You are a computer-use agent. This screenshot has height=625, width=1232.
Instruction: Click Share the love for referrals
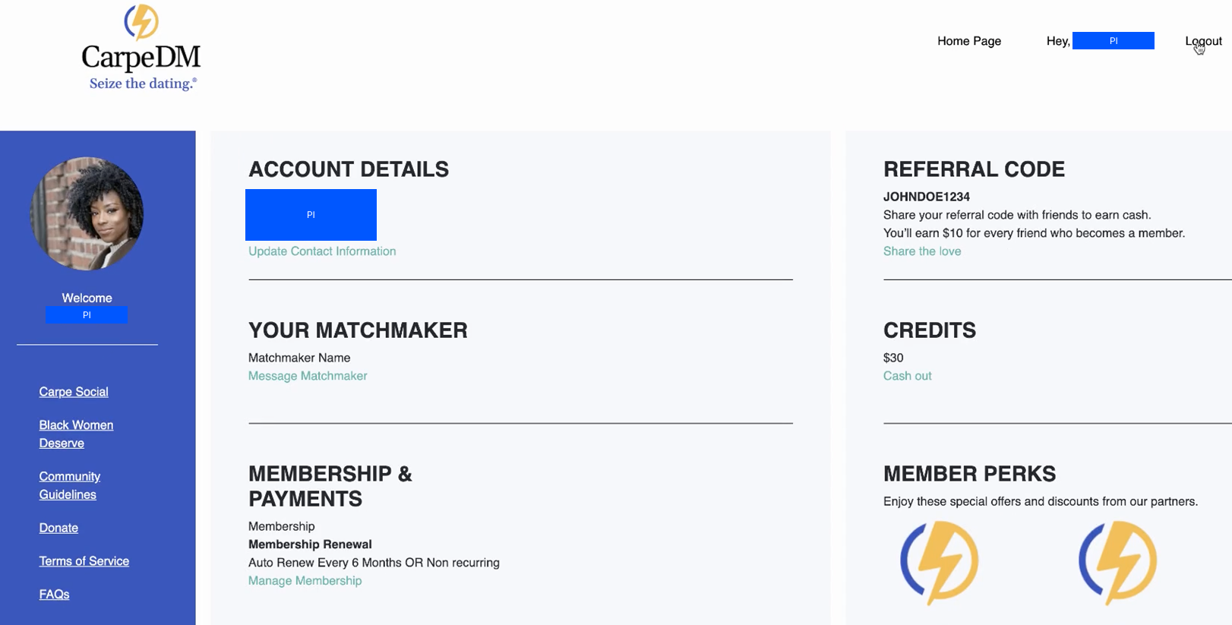click(x=921, y=251)
